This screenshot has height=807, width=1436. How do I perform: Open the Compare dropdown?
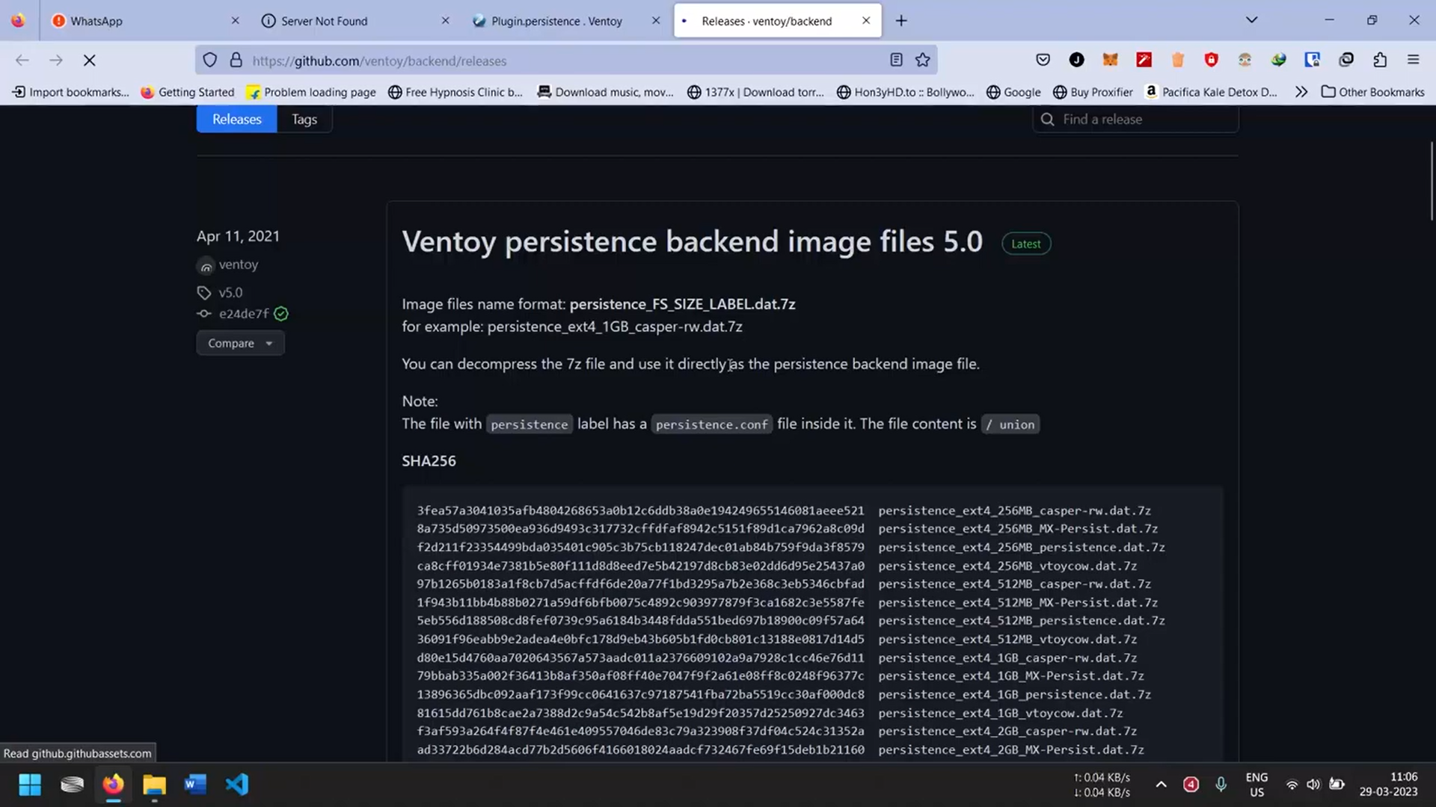239,343
